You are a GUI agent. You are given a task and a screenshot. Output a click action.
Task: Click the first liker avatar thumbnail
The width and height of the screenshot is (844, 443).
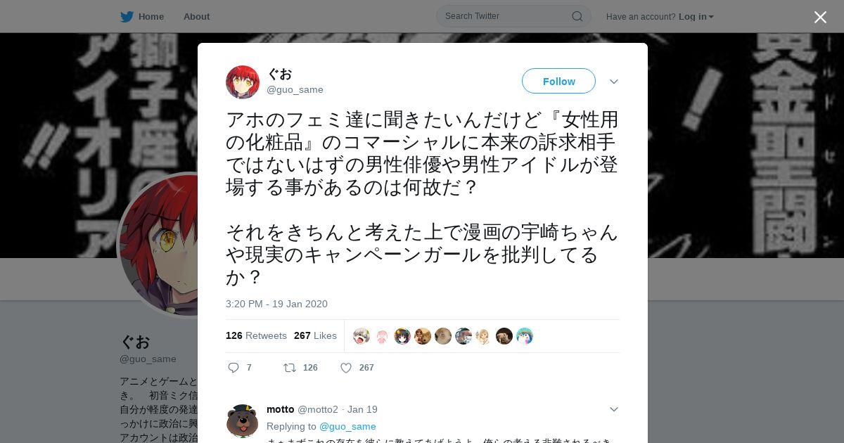(362, 336)
